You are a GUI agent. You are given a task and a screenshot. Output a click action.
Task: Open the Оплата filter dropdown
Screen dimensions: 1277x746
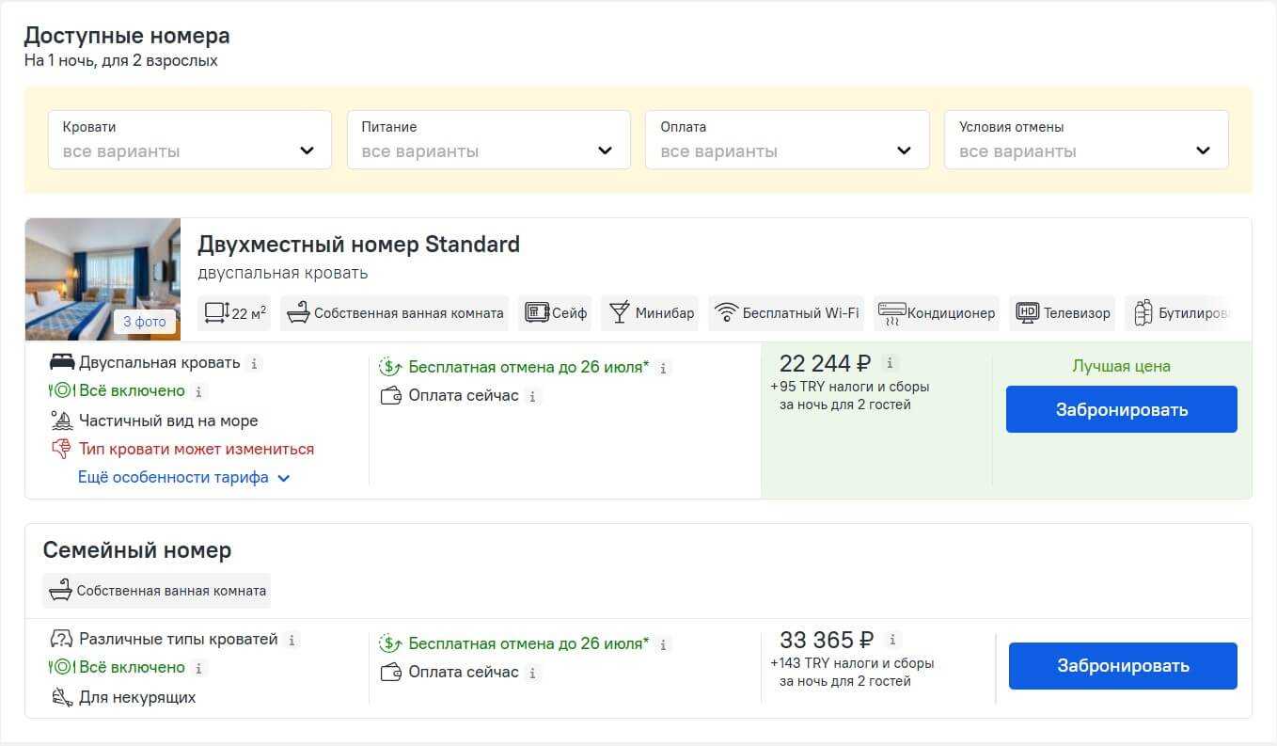tap(786, 140)
